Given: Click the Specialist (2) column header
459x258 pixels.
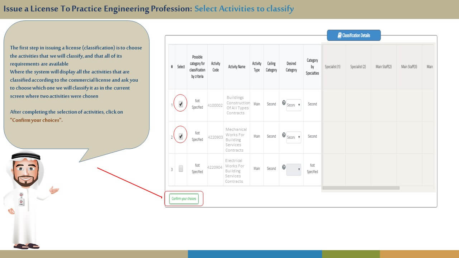Looking at the screenshot, I should (358, 67).
